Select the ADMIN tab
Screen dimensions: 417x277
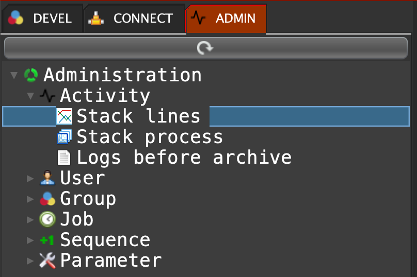tap(226, 19)
